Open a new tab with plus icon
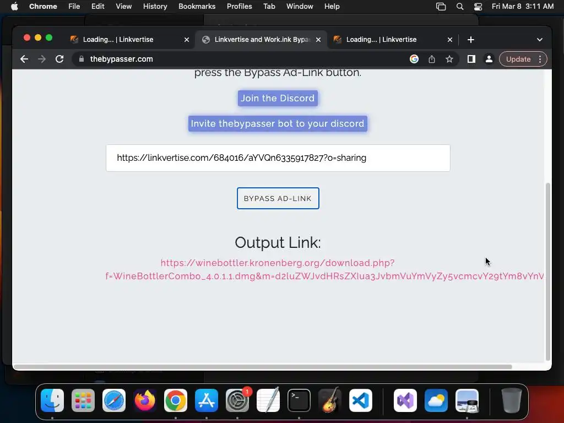Viewport: 564px width, 423px height. point(471,40)
